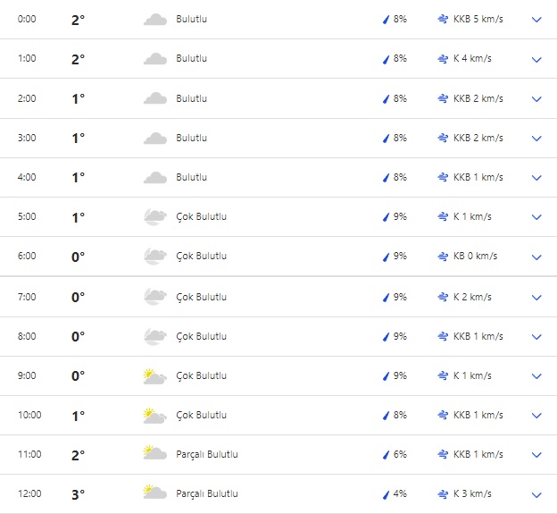
Task: Click the 2:00 time label
Action: pos(27,98)
